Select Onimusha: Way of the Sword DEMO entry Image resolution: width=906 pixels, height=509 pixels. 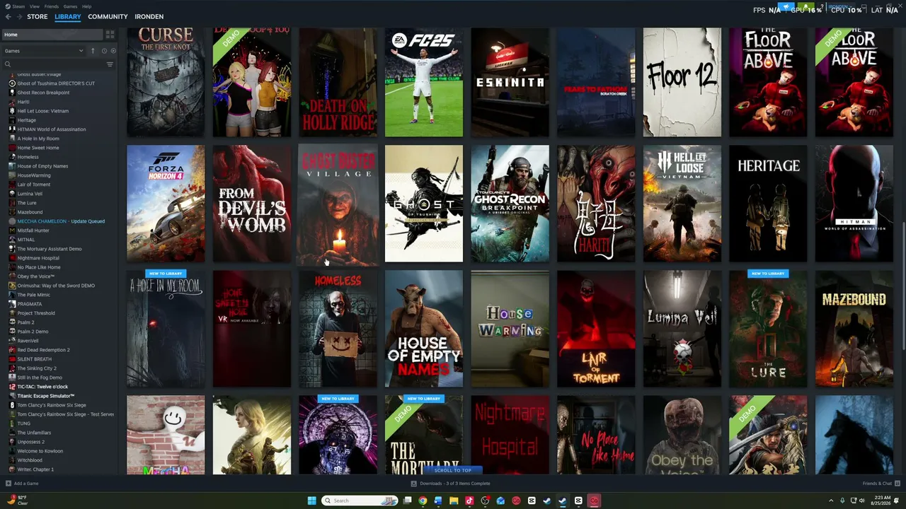pyautogui.click(x=56, y=286)
